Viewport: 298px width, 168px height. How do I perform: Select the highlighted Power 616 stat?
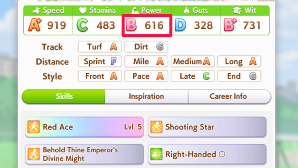[147, 25]
